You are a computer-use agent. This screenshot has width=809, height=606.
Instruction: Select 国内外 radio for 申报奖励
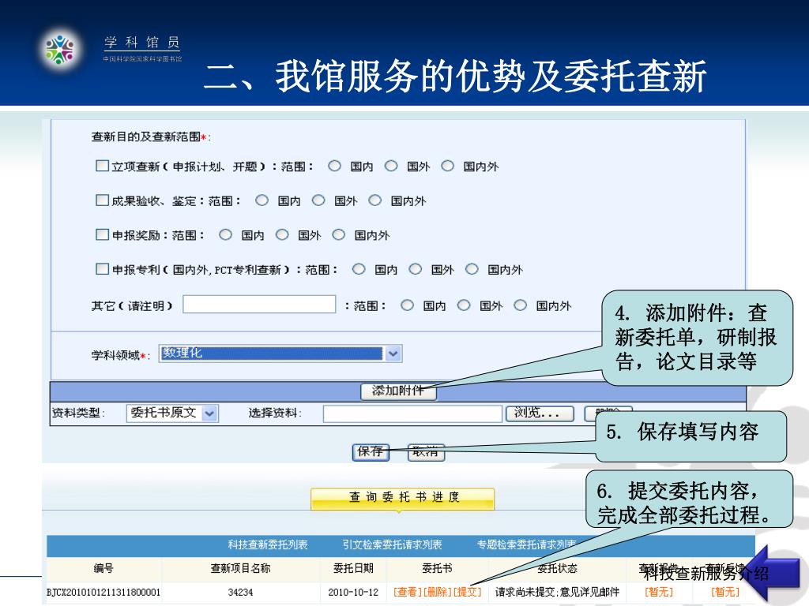339,234
